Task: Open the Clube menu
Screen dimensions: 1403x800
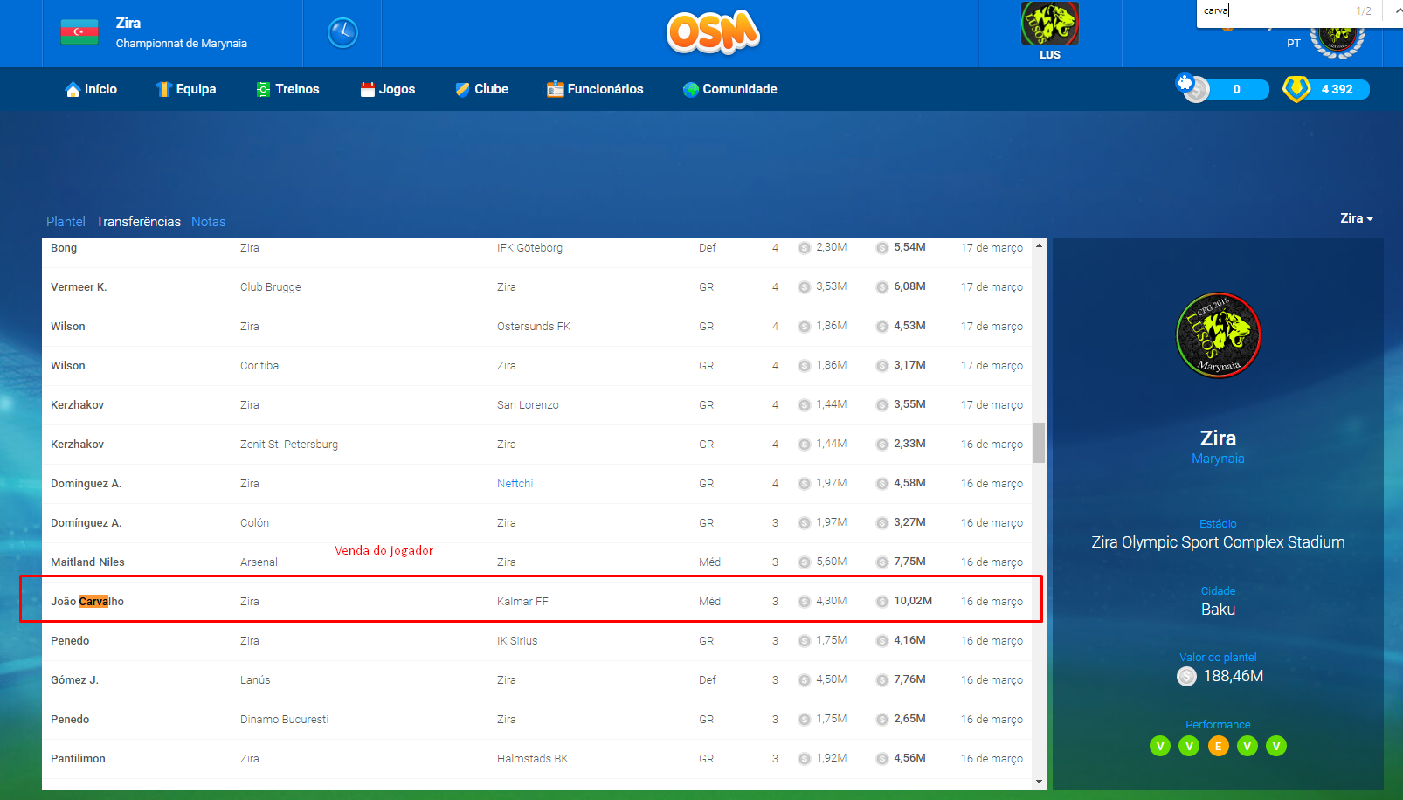Action: (481, 89)
